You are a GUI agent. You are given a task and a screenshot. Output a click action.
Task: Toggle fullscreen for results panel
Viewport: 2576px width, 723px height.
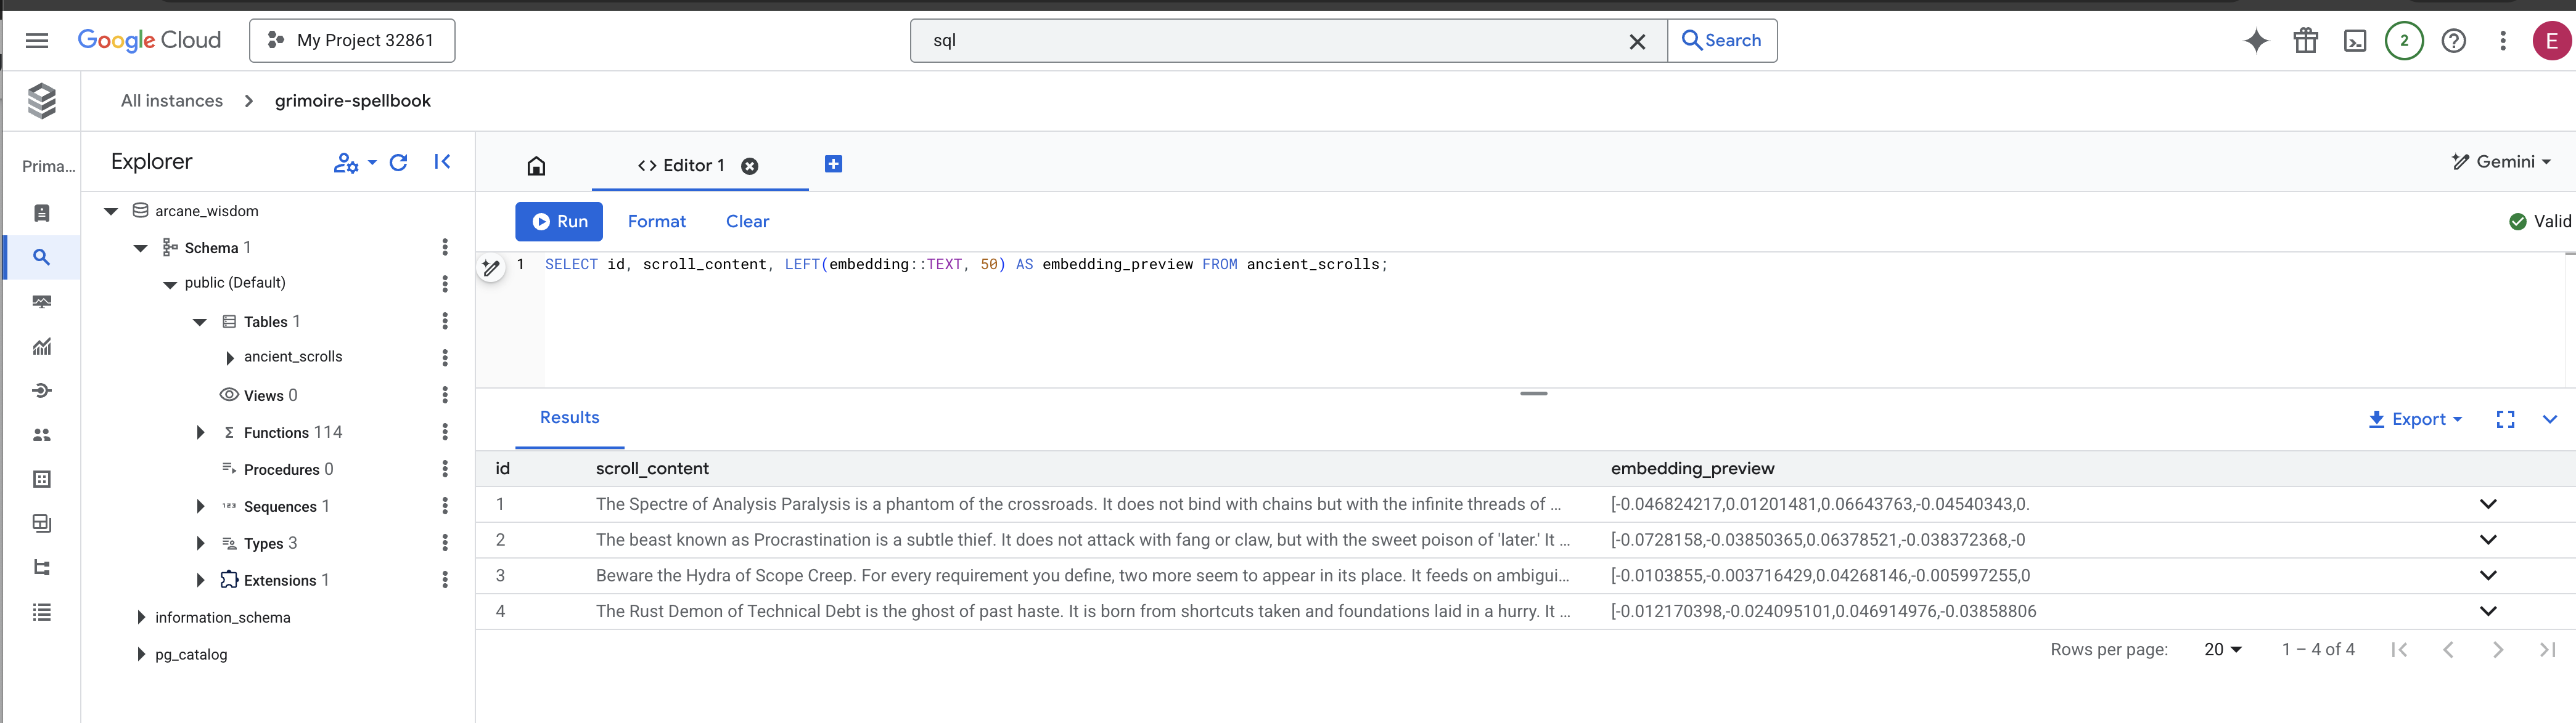click(x=2504, y=419)
